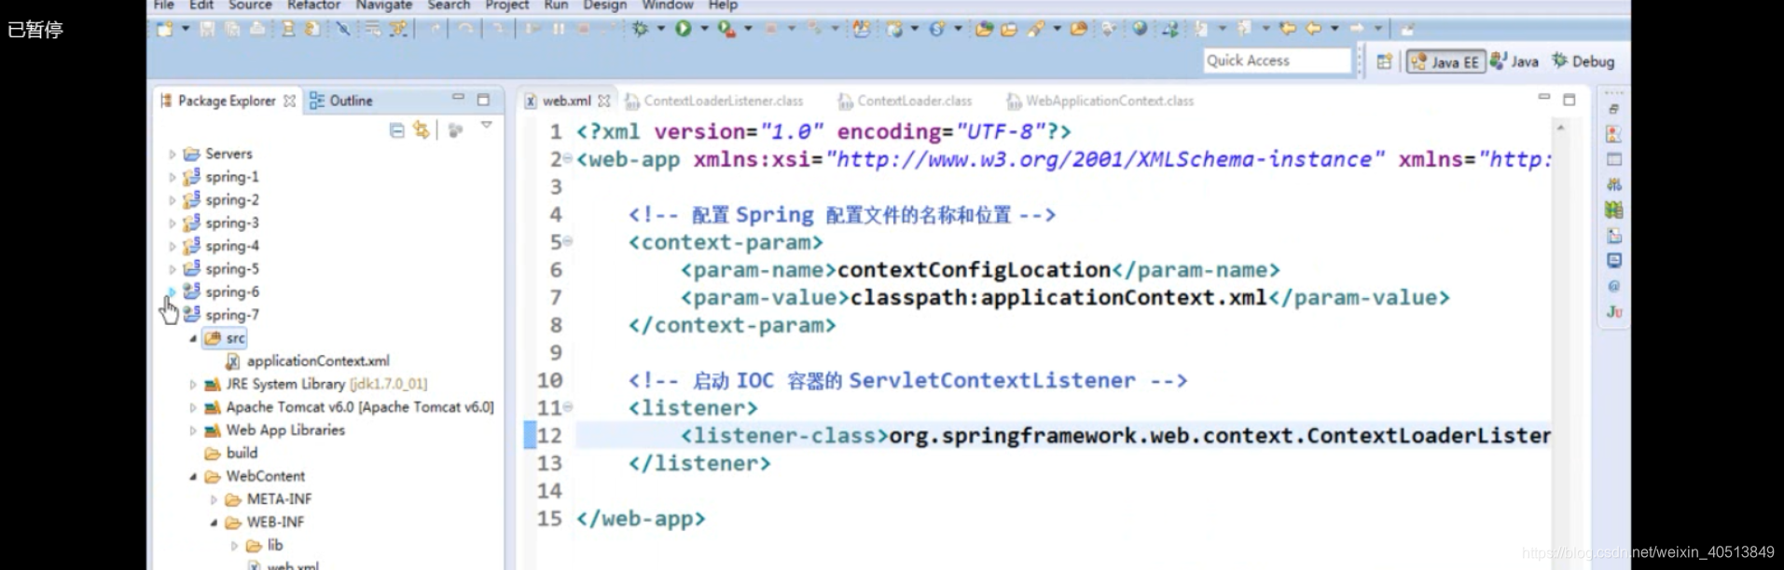Image resolution: width=1784 pixels, height=570 pixels.
Task: Collapse the WebContent folder
Action: click(x=193, y=477)
